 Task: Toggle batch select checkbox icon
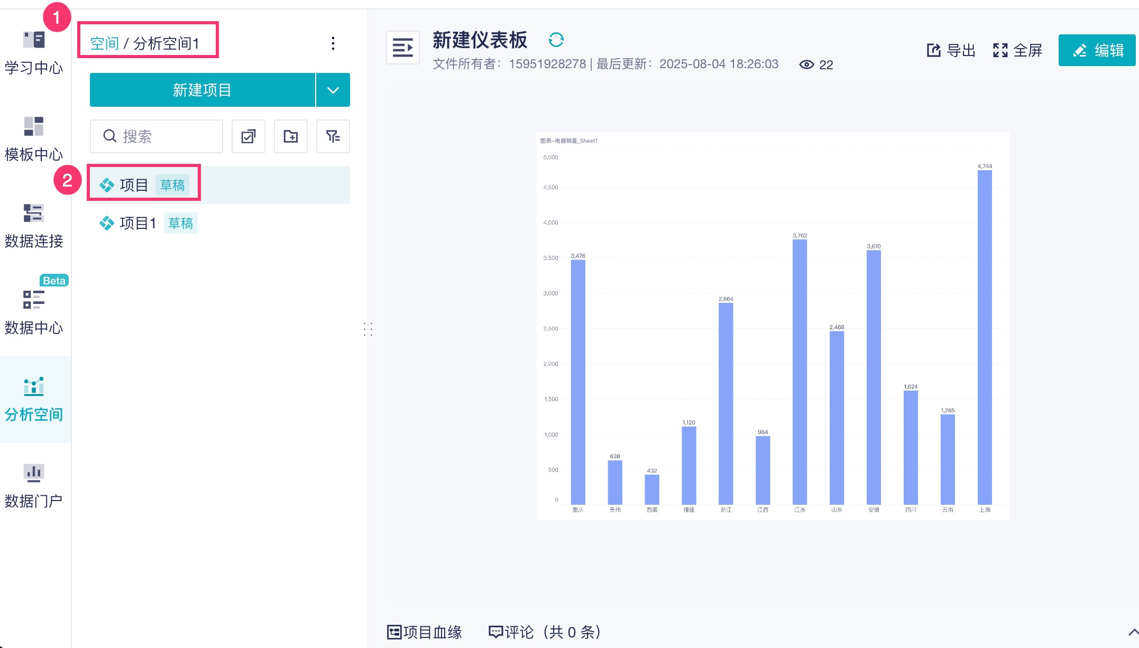coord(248,136)
